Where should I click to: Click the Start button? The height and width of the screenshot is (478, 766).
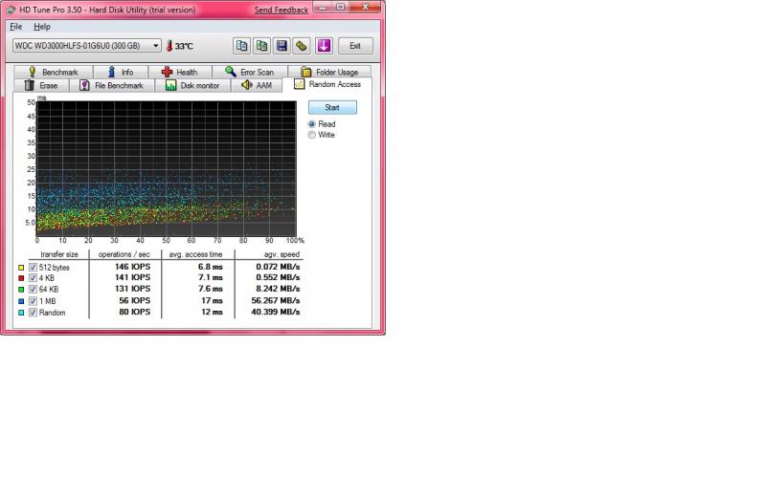[332, 107]
